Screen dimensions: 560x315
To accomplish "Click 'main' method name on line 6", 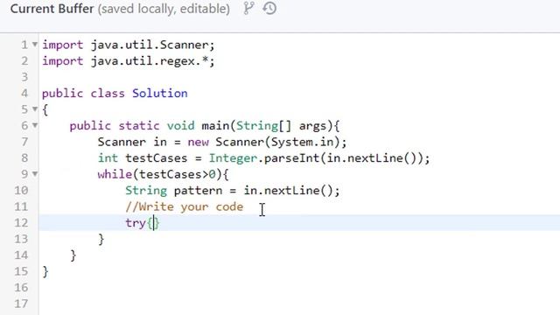I will [215, 126].
